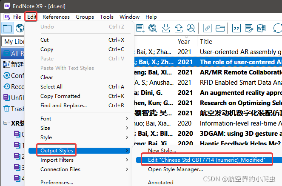
Task: Choose Select All in Edit menu
Action: (79, 86)
